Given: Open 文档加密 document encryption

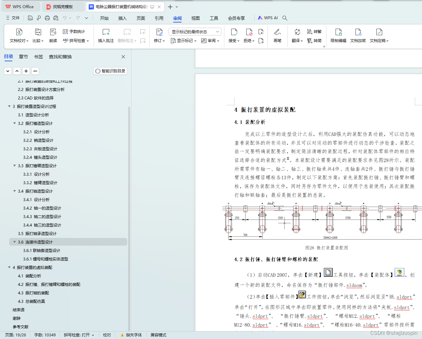Looking at the screenshot, I should tap(358, 36).
